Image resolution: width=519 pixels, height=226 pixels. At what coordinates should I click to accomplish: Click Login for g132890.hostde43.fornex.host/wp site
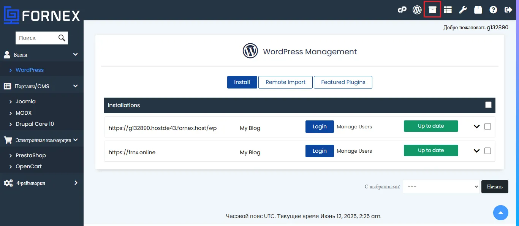click(x=320, y=126)
